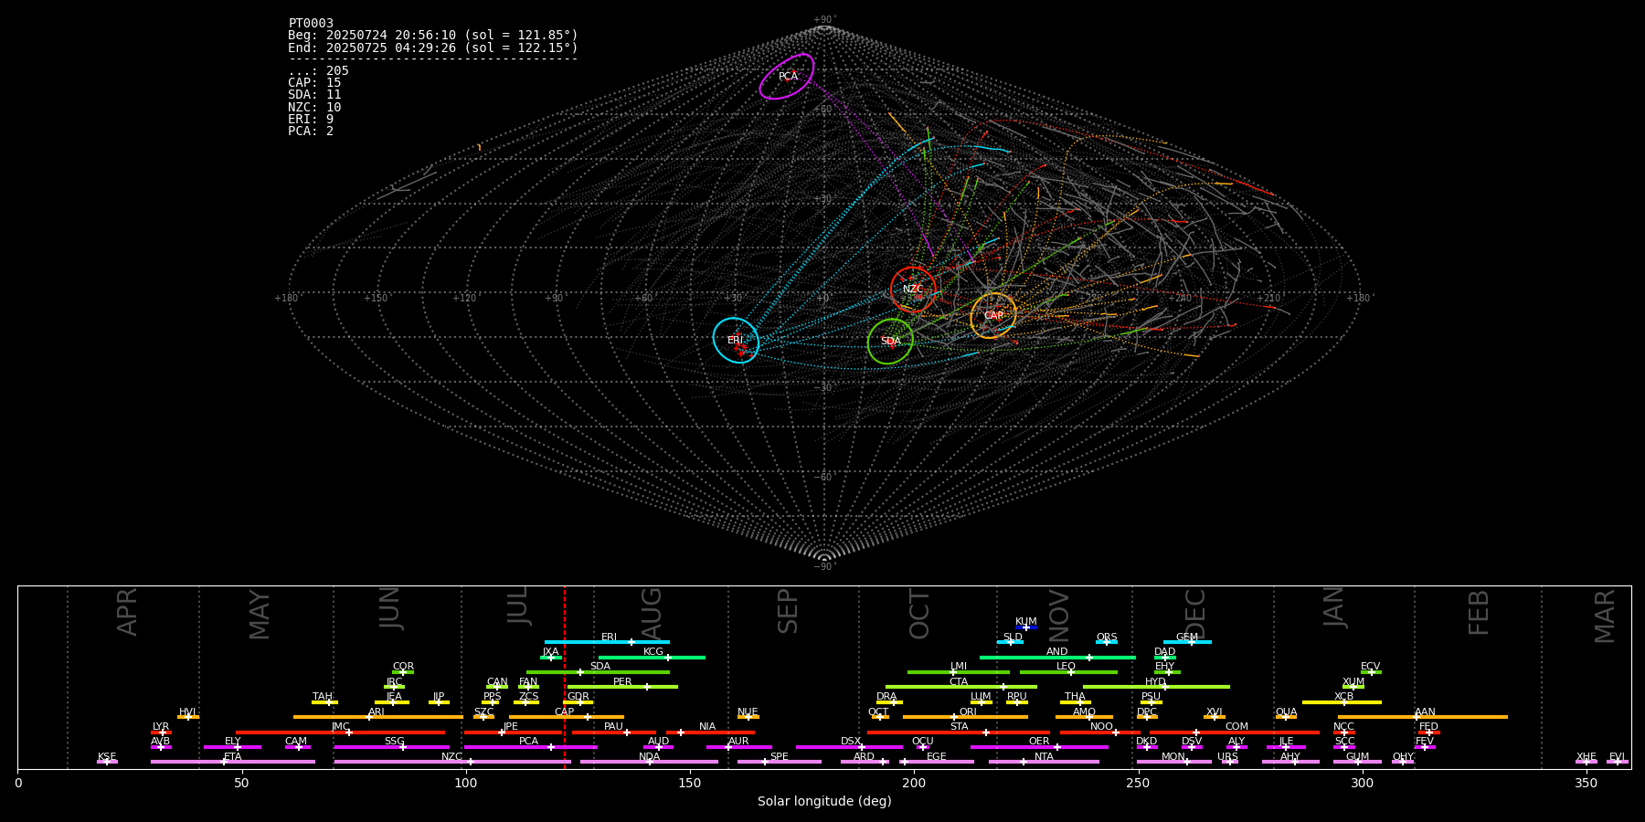Screen dimensions: 1645x822
Task: Click the End: 20250725 04:29:26 timestamp line
Action: (433, 47)
